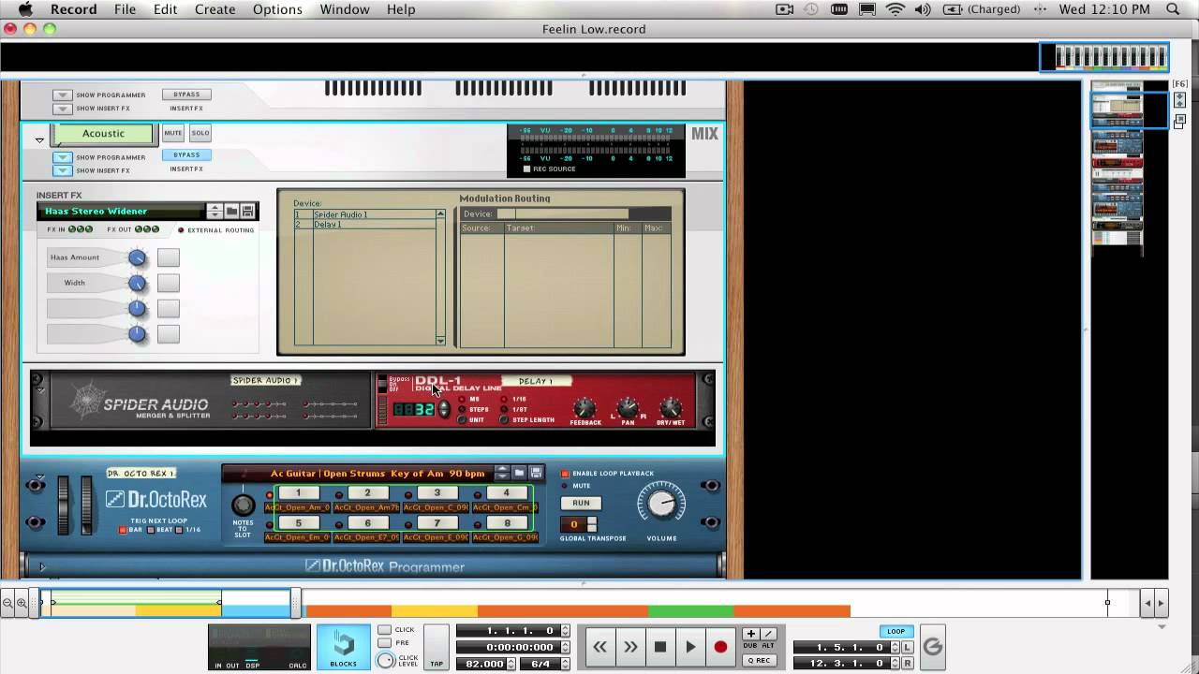This screenshot has width=1199, height=674.
Task: Click the volume speaker icon in menu bar
Action: [x=922, y=9]
